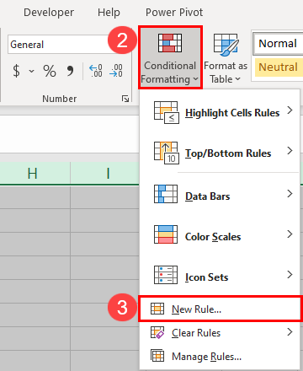The image size is (303, 371).
Task: Apply the Normal cell style
Action: (x=278, y=44)
